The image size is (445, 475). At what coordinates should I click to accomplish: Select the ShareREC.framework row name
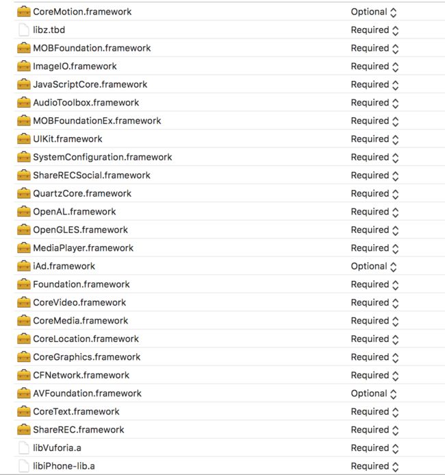point(79,430)
